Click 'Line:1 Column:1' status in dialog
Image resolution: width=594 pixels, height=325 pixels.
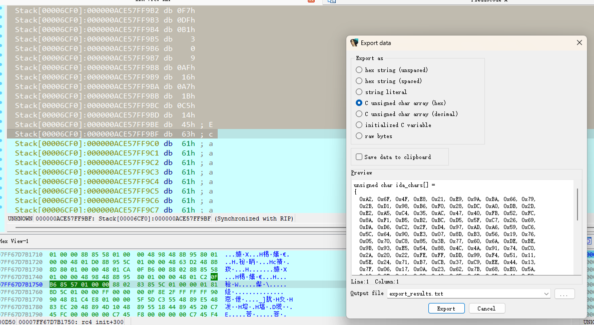(375, 281)
